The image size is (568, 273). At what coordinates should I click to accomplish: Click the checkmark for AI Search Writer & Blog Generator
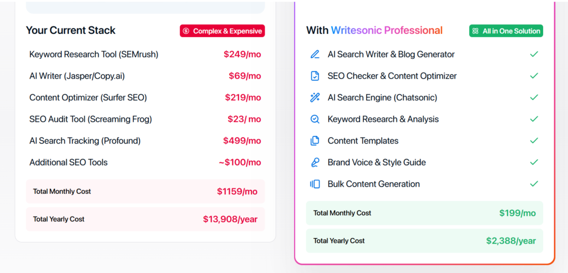pos(534,54)
